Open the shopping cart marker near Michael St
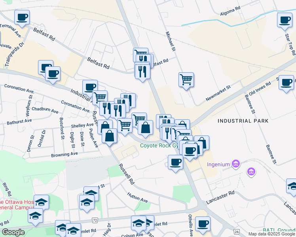This screenshot has height=237, width=296. [186, 80]
